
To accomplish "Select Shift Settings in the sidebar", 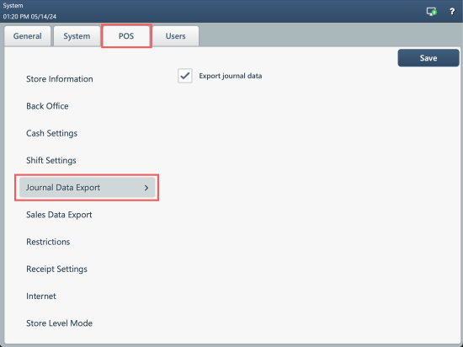I will (51, 161).
